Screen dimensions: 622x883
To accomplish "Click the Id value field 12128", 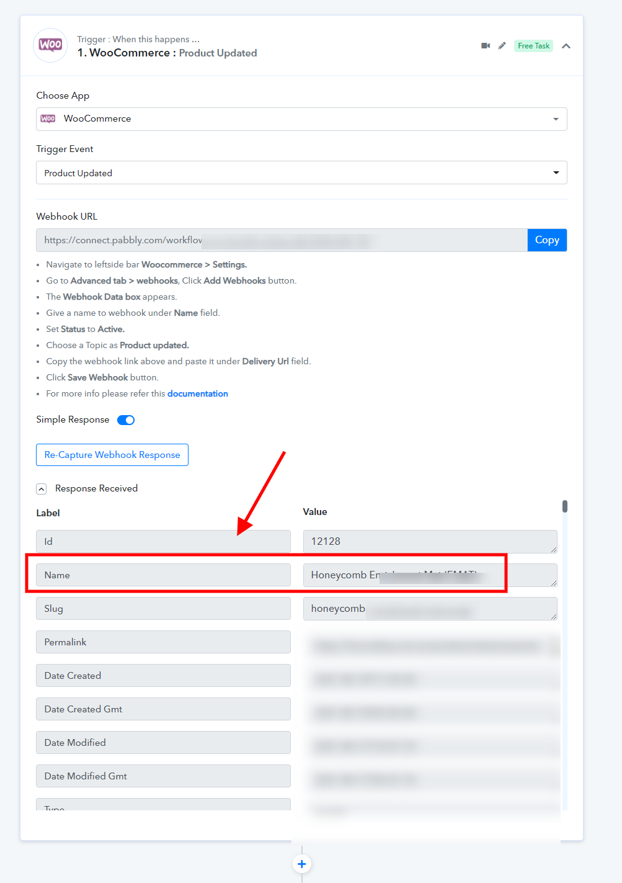I will (x=430, y=542).
